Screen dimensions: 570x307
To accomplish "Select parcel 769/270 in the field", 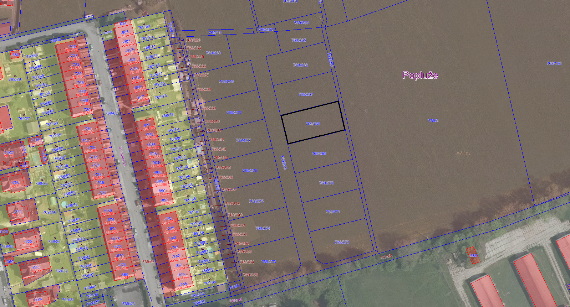I will click(x=326, y=183).
